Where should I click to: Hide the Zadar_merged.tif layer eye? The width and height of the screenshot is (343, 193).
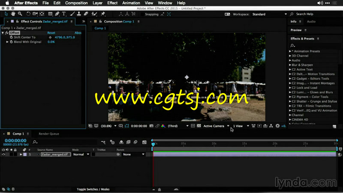[3, 154]
